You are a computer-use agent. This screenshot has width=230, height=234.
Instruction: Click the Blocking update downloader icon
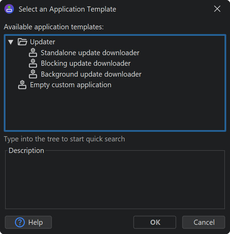click(x=33, y=63)
